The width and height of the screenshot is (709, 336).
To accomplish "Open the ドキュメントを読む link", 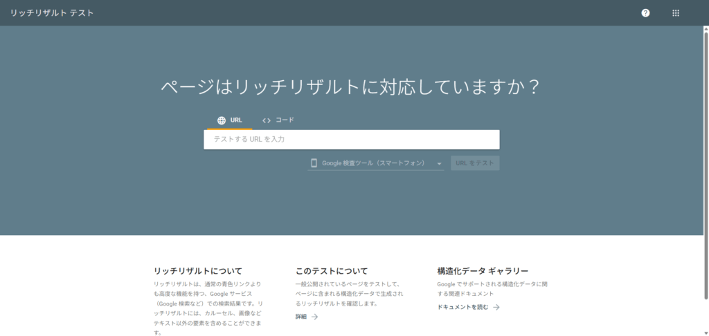I will [463, 307].
